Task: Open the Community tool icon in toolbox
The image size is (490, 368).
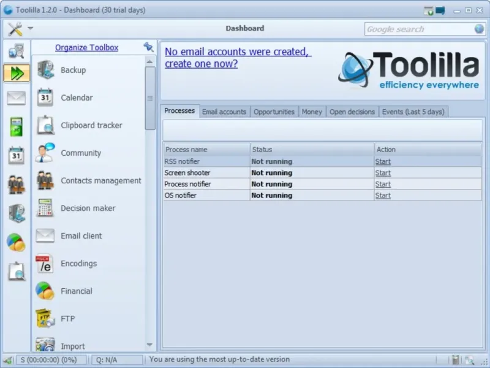Action: coord(45,153)
